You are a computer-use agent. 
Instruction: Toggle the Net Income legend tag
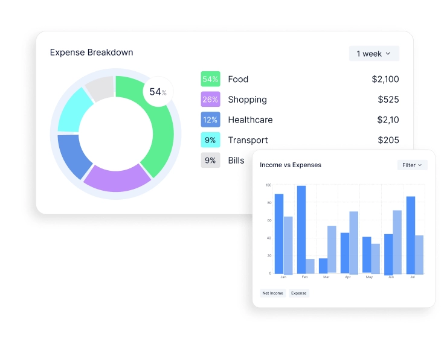pos(272,293)
